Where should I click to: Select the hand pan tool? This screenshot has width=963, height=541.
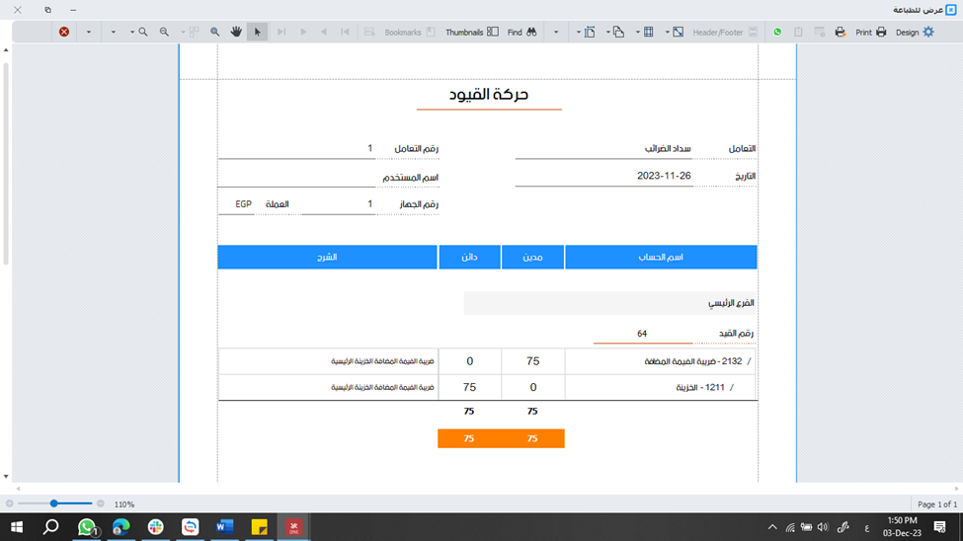[x=236, y=32]
